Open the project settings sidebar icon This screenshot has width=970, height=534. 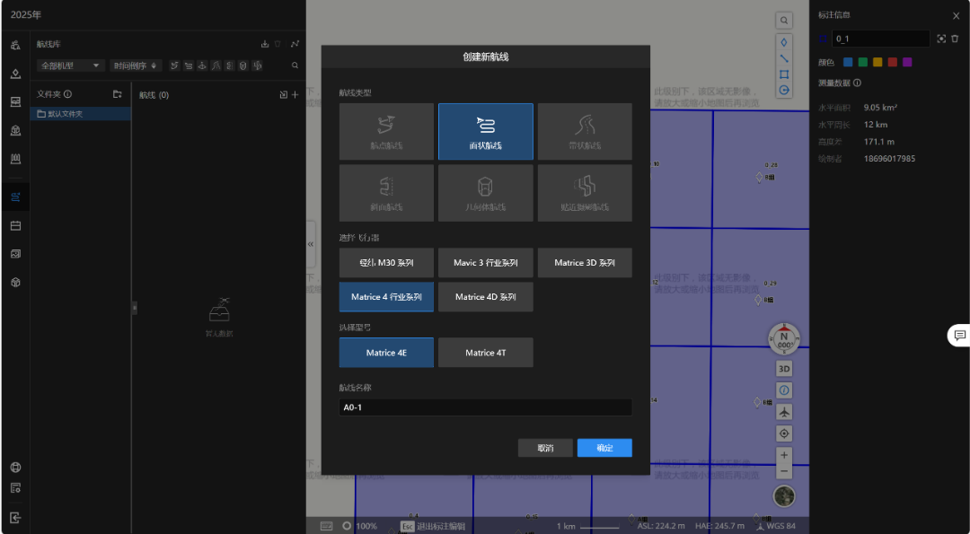point(15,488)
